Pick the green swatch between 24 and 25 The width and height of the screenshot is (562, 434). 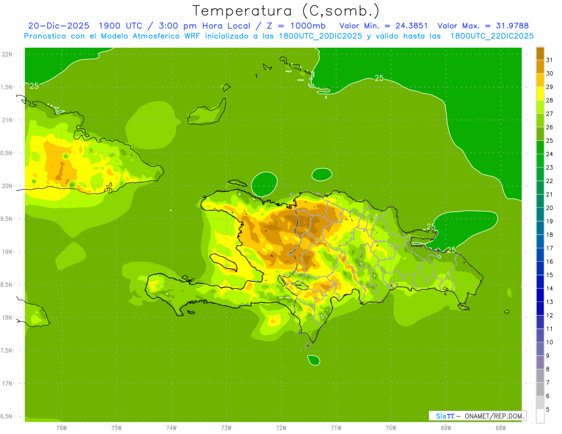tap(540, 147)
